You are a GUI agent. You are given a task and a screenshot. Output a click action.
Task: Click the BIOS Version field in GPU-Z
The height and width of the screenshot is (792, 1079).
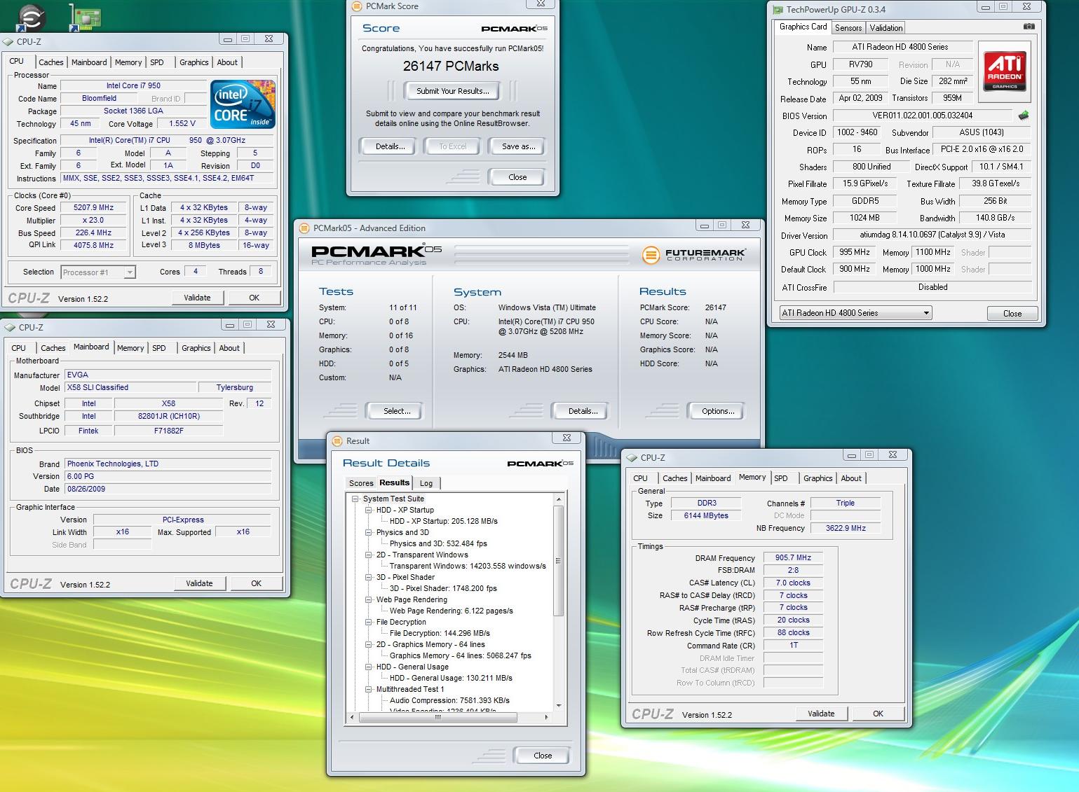(x=922, y=116)
